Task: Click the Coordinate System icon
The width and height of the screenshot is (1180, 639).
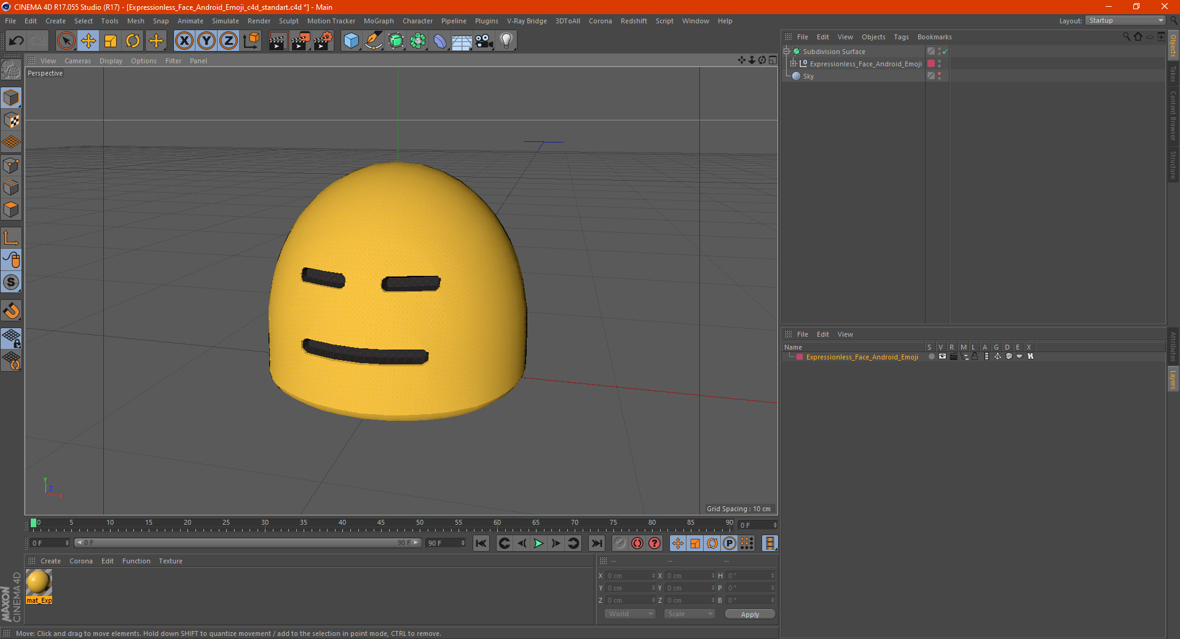Action: click(x=251, y=41)
